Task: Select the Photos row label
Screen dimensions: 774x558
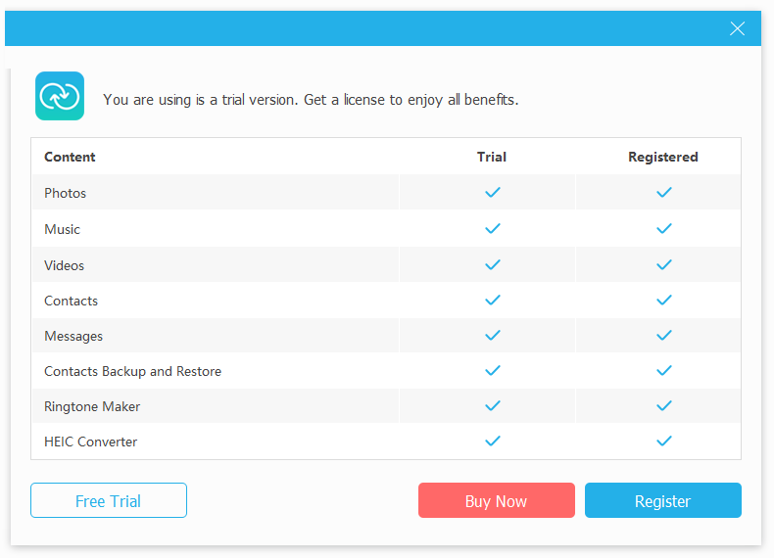Action: coord(66,193)
